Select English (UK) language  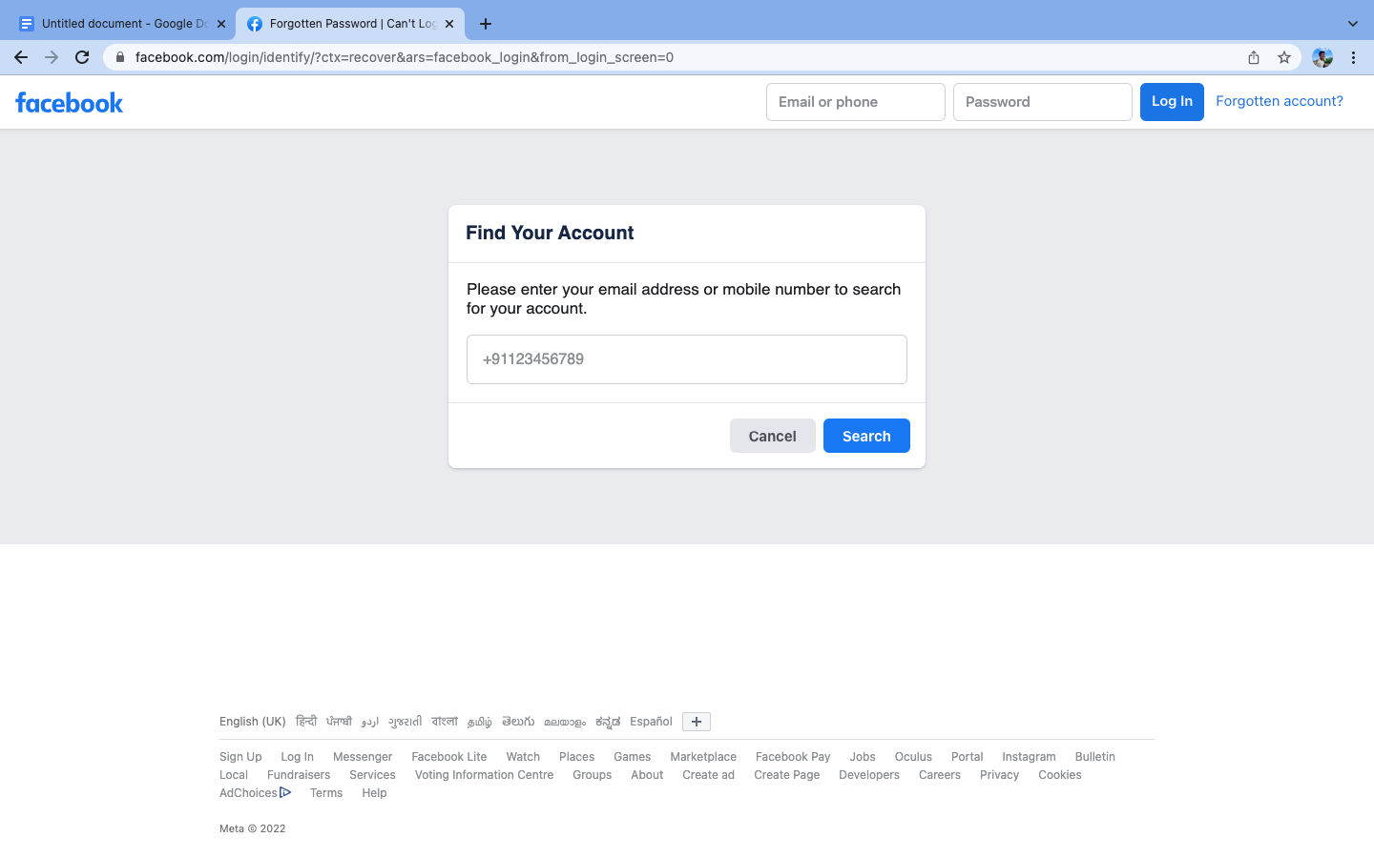[x=253, y=722]
